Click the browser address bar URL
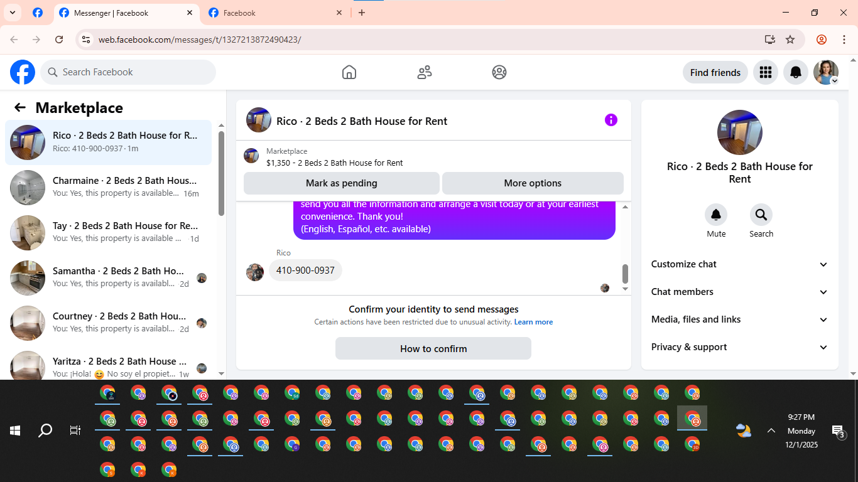This screenshot has height=482, width=858. pos(200,40)
